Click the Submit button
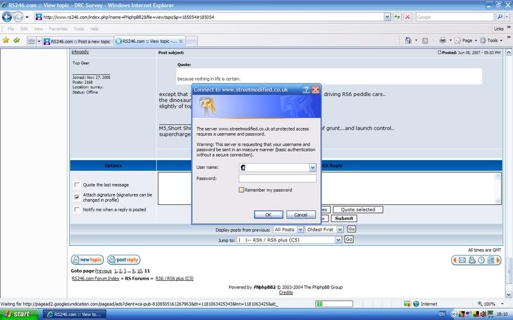Screen dimensions: 513x320 pyautogui.click(x=344, y=218)
